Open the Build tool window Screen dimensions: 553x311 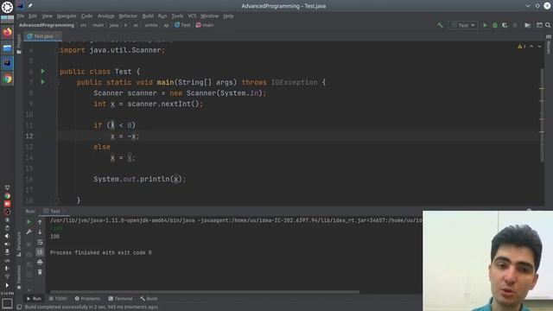[149, 299]
